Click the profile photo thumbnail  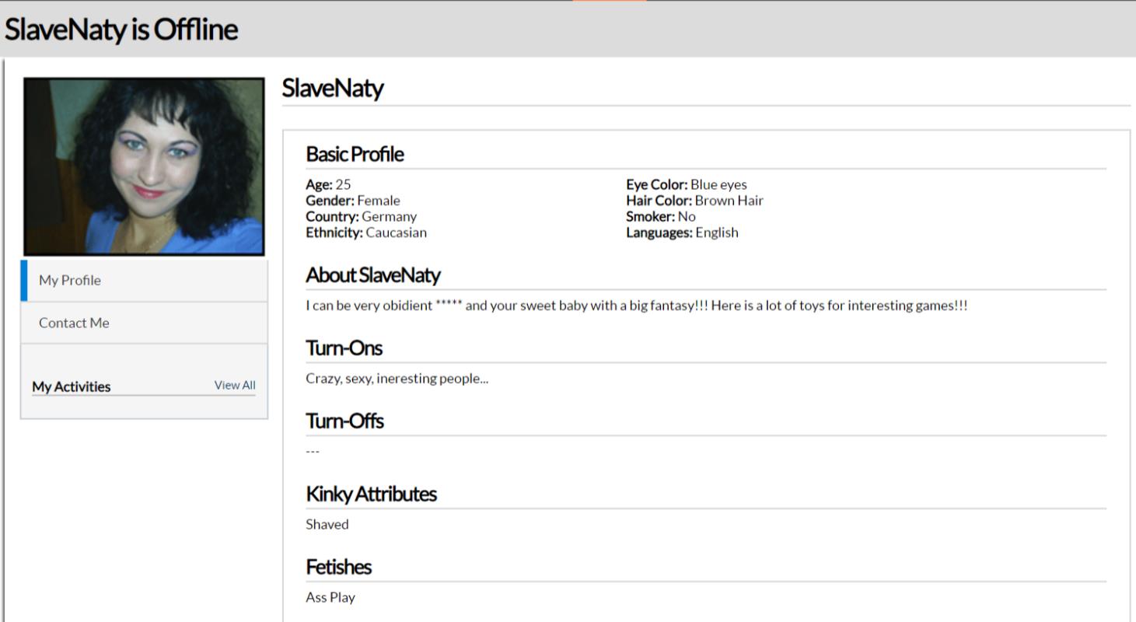pos(144,166)
